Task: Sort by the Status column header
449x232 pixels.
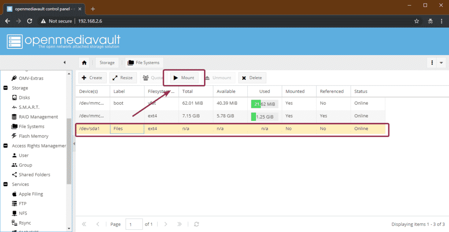Action: click(x=368, y=91)
